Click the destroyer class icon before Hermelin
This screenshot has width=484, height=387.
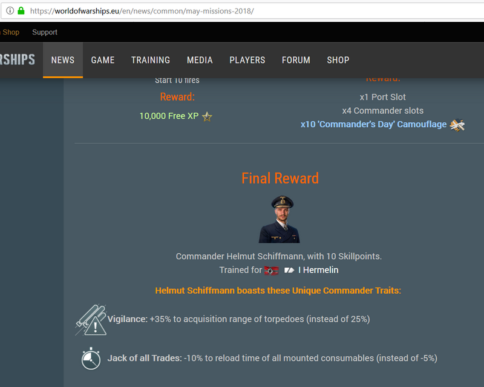click(289, 270)
